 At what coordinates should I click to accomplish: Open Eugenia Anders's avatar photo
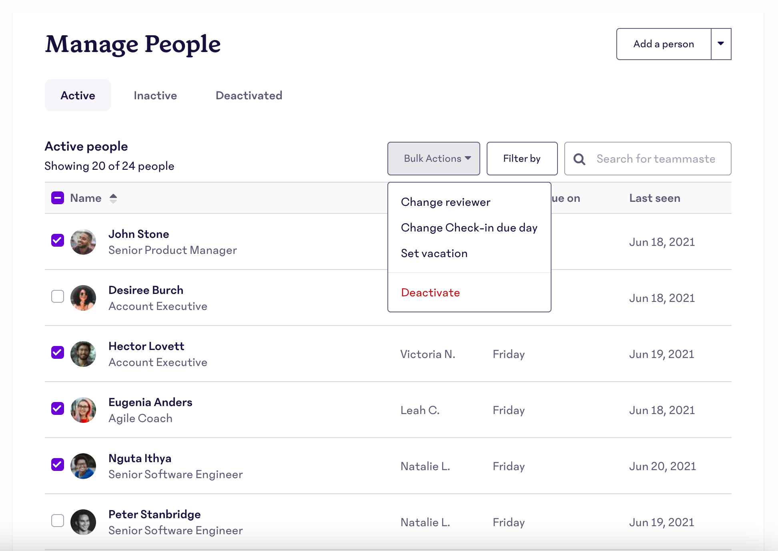coord(83,410)
